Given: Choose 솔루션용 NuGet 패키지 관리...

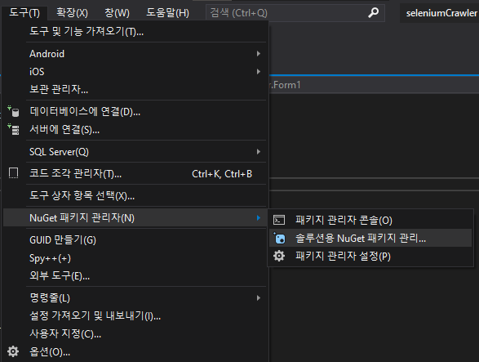Looking at the screenshot, I should coord(370,238).
